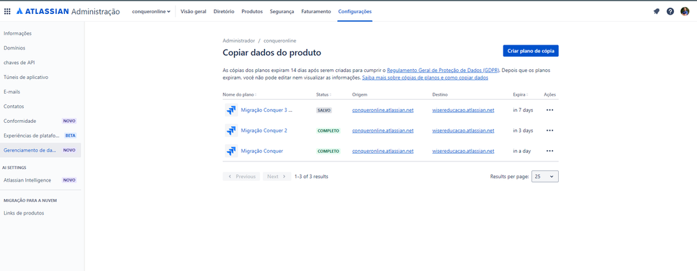
Task: Select the Configurações tab
Action: coord(355,12)
